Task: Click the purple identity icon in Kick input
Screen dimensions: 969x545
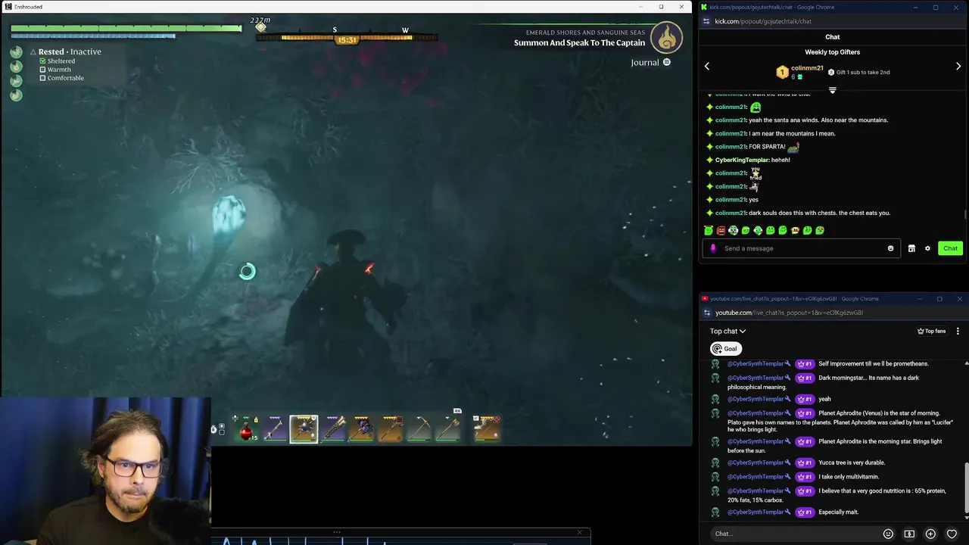Action: click(x=712, y=248)
